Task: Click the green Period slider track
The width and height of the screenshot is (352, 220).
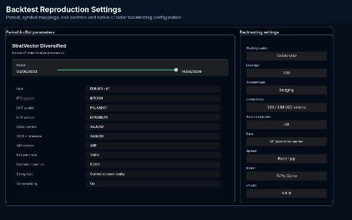Action: pos(116,70)
